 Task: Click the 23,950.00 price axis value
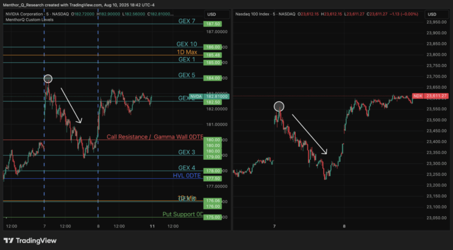tap(437, 22)
